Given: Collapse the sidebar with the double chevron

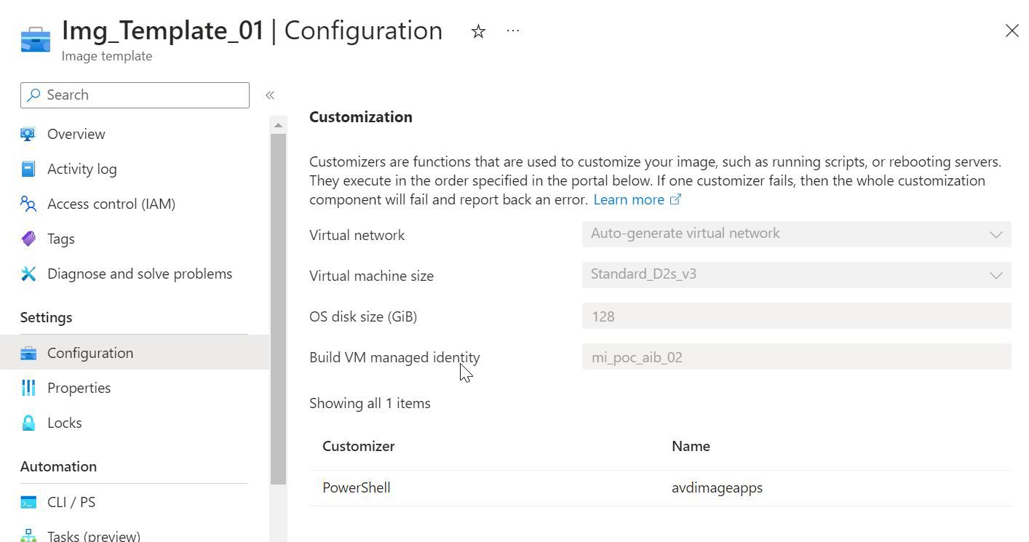Looking at the screenshot, I should [270, 95].
